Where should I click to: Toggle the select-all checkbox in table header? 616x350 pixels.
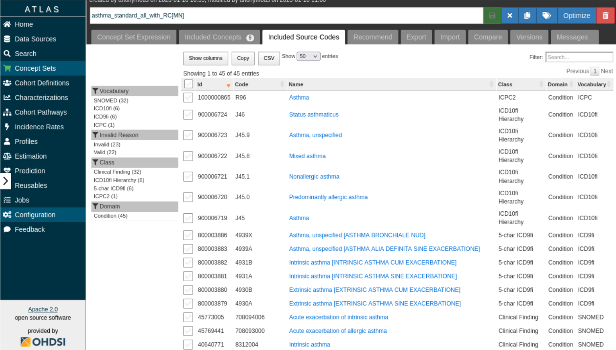pyautogui.click(x=189, y=84)
